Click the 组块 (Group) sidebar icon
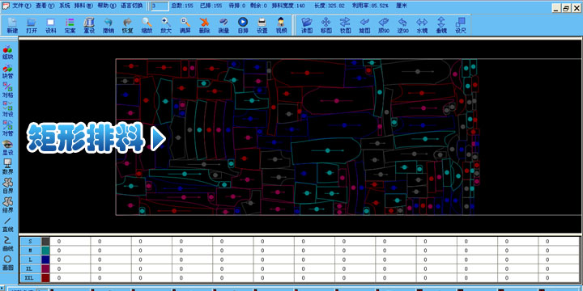583x291 pixels. 7,53
